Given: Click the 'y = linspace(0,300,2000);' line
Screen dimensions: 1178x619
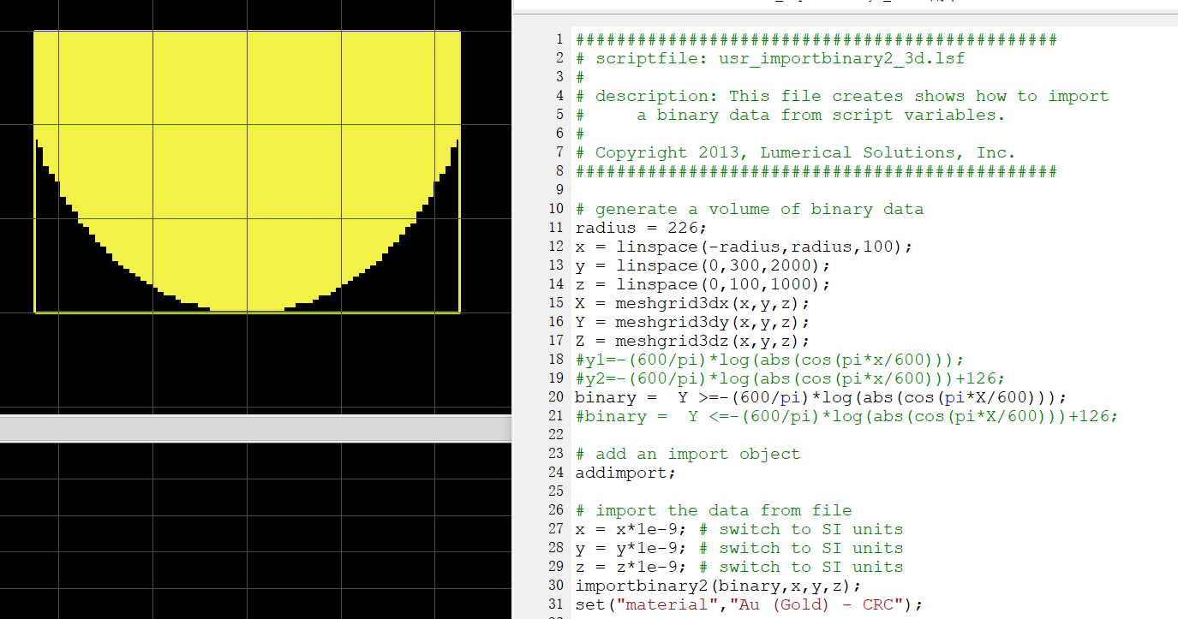Looking at the screenshot, I should click(703, 265).
